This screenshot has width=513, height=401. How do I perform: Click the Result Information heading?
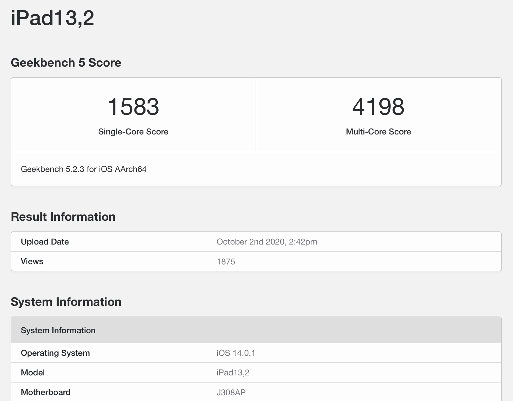[x=63, y=217]
